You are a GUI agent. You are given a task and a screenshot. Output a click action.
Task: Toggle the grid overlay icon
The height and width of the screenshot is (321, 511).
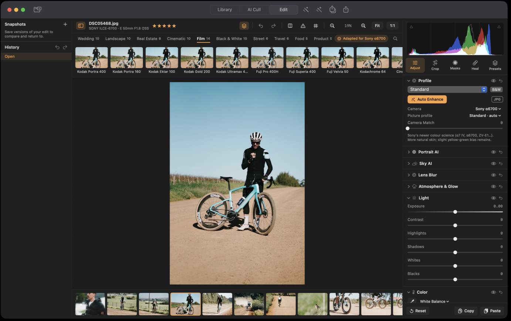pos(316,26)
